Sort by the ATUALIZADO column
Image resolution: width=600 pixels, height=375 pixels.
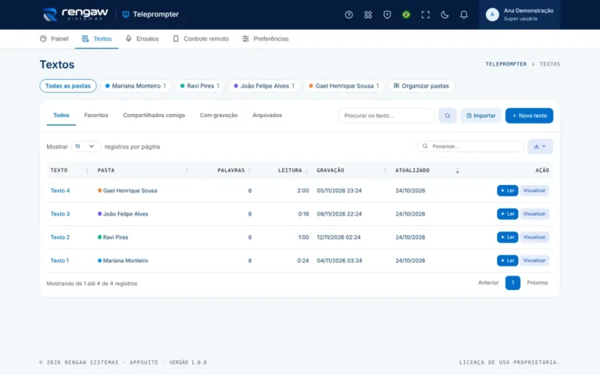click(427, 170)
